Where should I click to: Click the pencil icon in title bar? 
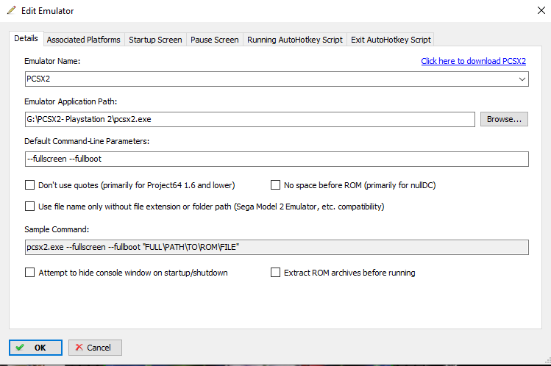pyautogui.click(x=11, y=10)
